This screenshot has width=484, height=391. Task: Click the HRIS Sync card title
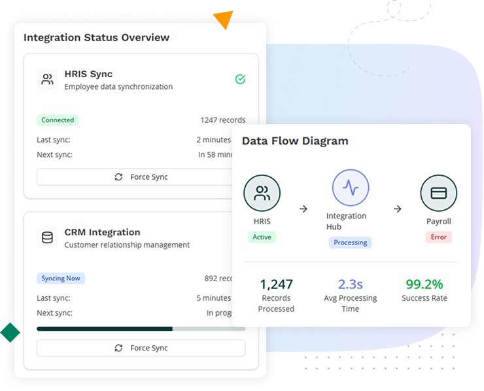click(88, 74)
